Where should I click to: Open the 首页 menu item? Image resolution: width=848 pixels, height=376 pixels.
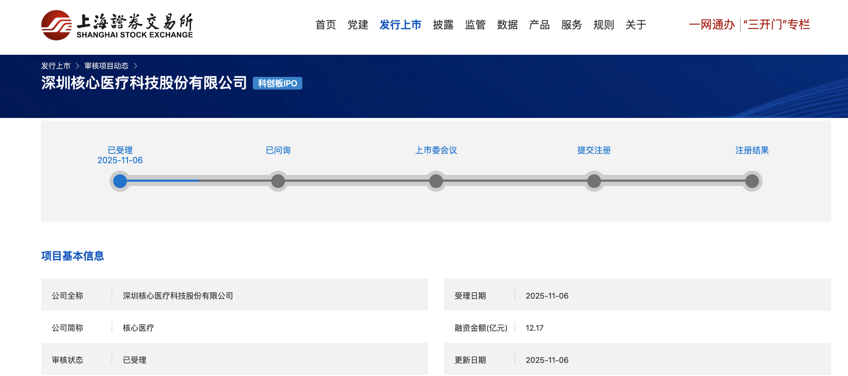point(326,25)
